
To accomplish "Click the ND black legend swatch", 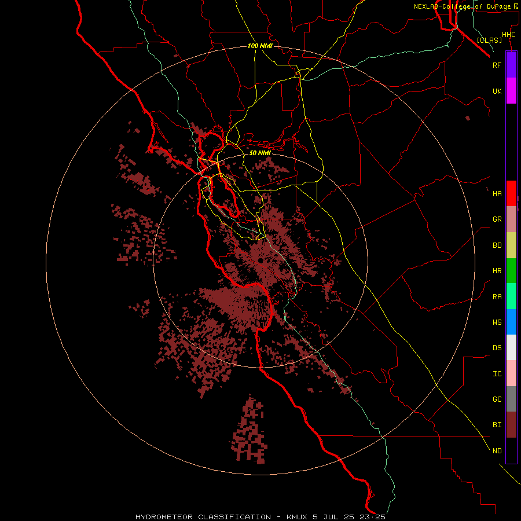I will [x=511, y=450].
